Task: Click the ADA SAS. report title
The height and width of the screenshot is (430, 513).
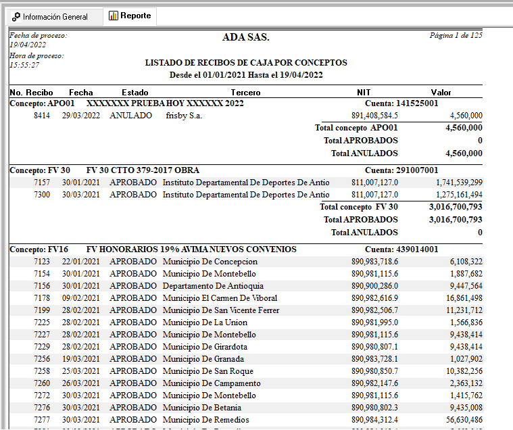Action: pos(245,38)
